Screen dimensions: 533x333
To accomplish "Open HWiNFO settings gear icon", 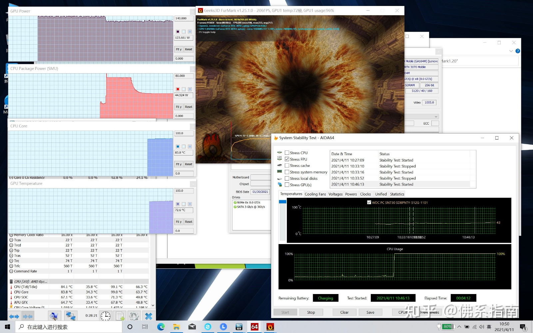I will tap(134, 316).
